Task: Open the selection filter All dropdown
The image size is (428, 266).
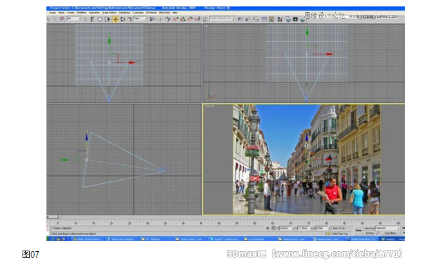Action: [x=74, y=19]
